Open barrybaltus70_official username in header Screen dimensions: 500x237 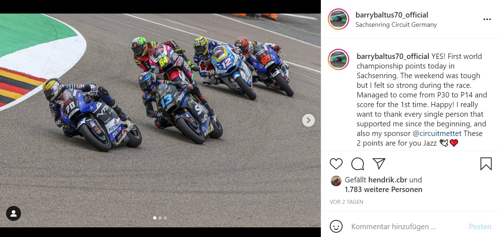[x=392, y=15]
